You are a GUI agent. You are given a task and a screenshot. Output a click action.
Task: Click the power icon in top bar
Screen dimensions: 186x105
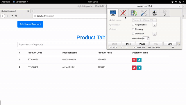coord(180,2)
